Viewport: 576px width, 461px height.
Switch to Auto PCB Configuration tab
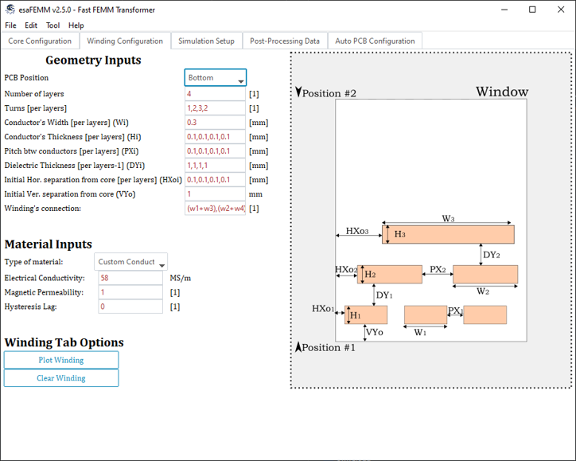(375, 41)
